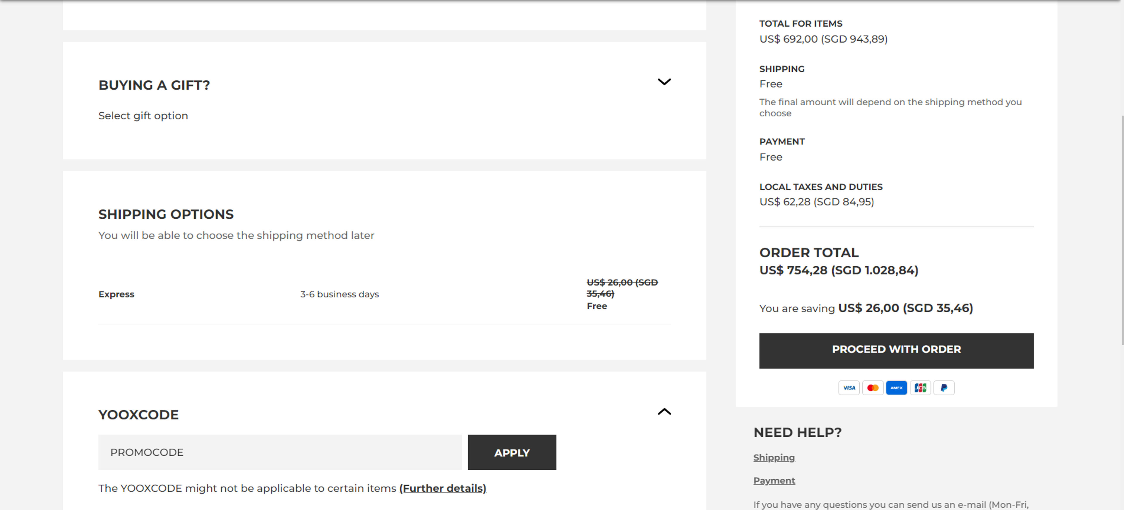Expand the Buying a Gift section chevron
This screenshot has width=1124, height=510.
coord(664,82)
